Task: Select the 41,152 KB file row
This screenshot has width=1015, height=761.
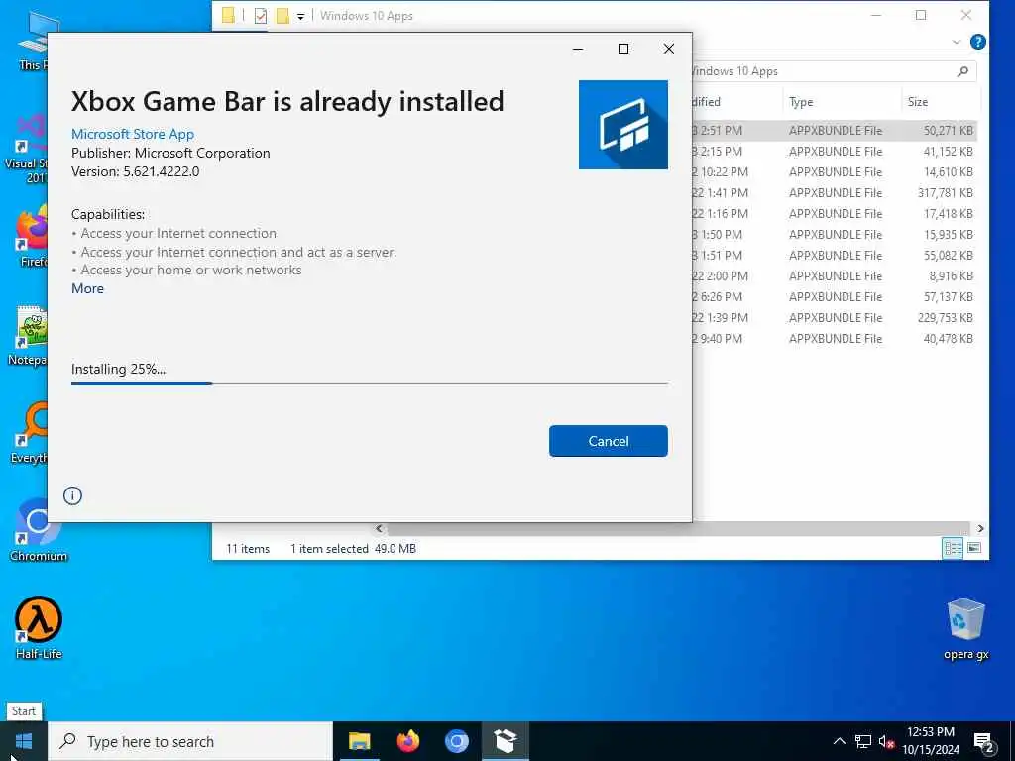Action: 834,151
